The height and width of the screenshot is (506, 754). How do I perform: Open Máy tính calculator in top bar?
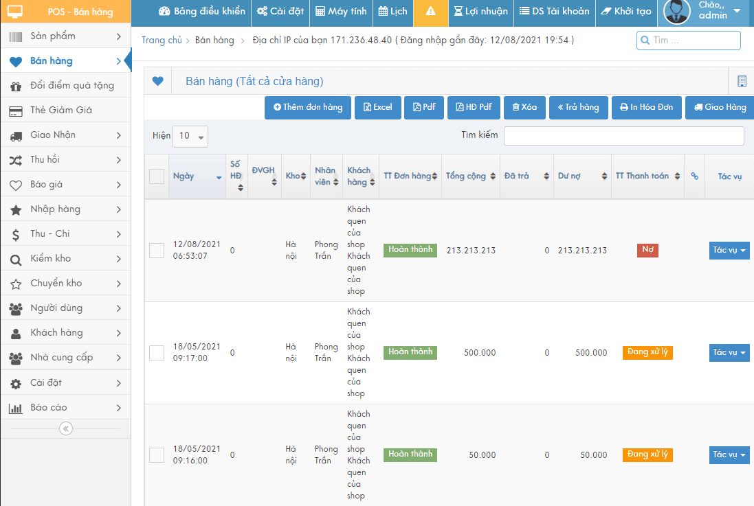click(x=341, y=12)
